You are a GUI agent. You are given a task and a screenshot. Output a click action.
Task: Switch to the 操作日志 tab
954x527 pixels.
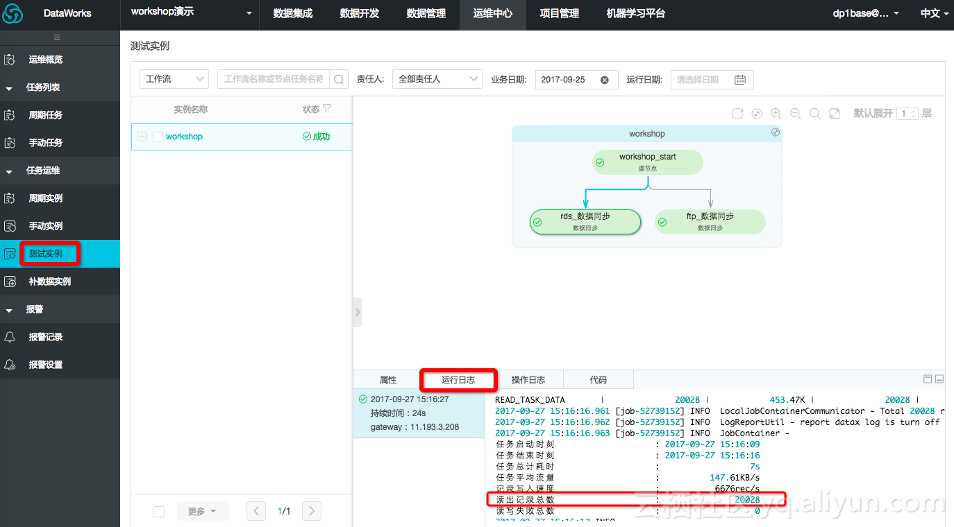pos(528,379)
